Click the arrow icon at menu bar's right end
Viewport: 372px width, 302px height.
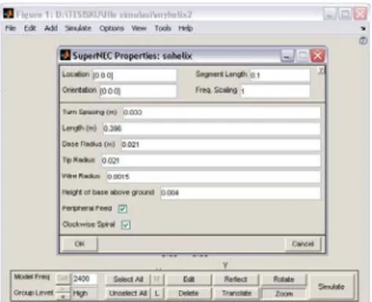[363, 28]
